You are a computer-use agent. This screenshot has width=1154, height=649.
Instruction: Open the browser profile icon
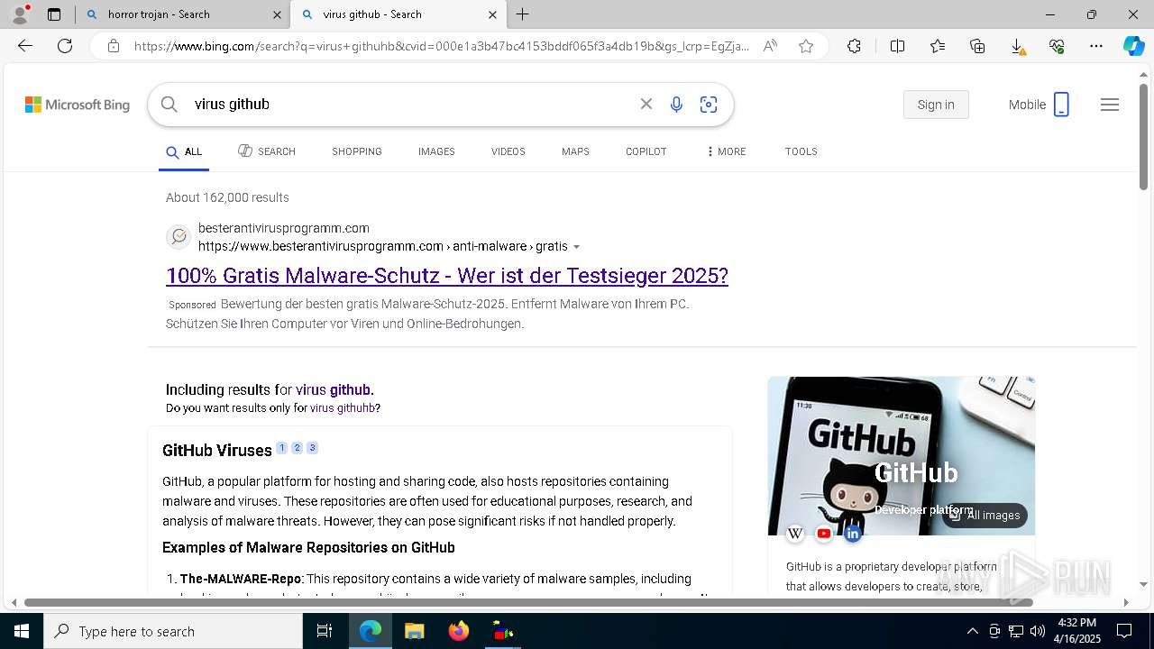tap(20, 14)
